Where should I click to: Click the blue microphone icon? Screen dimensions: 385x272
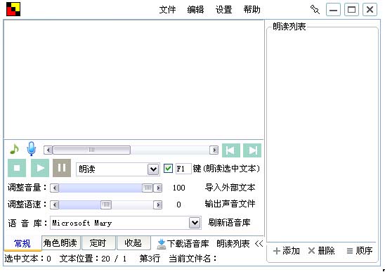tap(31, 149)
